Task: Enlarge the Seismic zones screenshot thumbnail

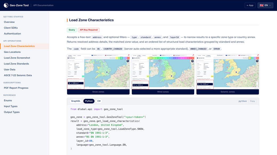Action: pyautogui.click(x=227, y=72)
